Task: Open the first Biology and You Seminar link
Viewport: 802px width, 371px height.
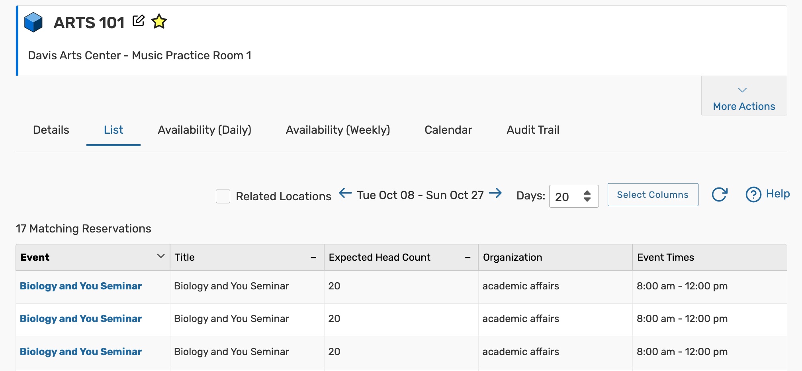Action: pyautogui.click(x=81, y=286)
